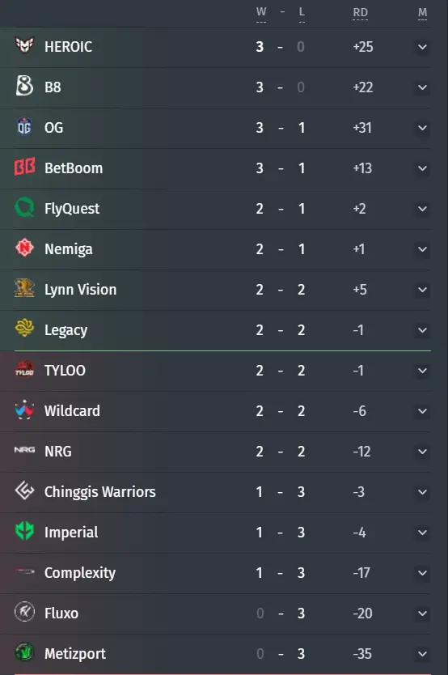Expand matches for Lynn Vision row

423,290
